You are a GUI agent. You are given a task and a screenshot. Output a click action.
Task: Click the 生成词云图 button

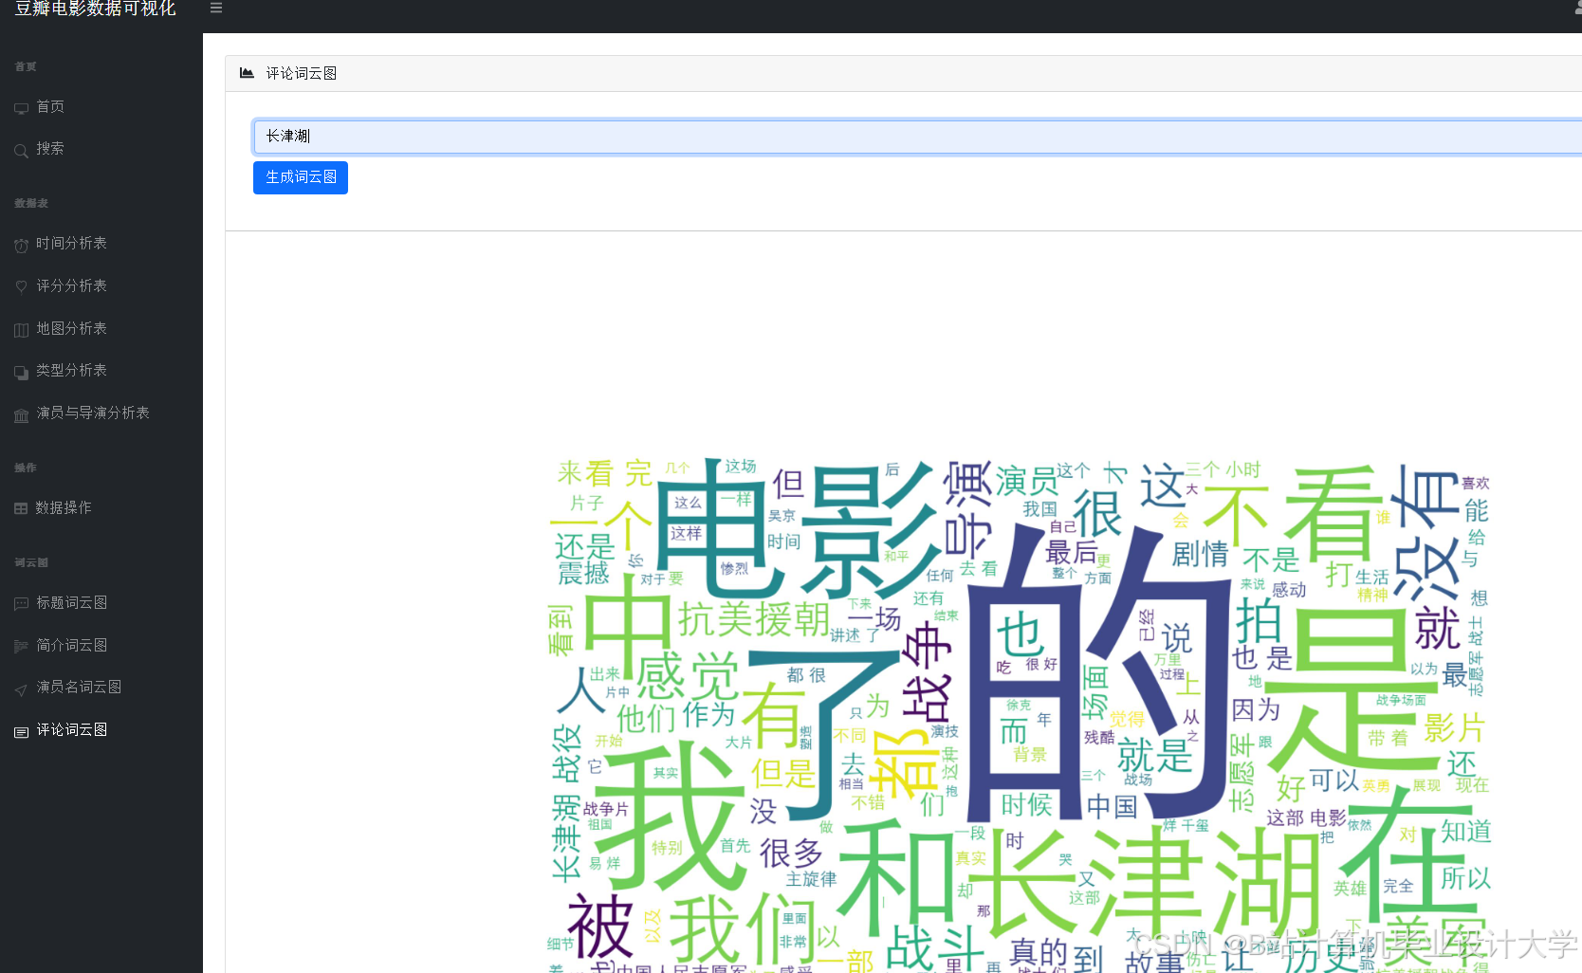(301, 177)
